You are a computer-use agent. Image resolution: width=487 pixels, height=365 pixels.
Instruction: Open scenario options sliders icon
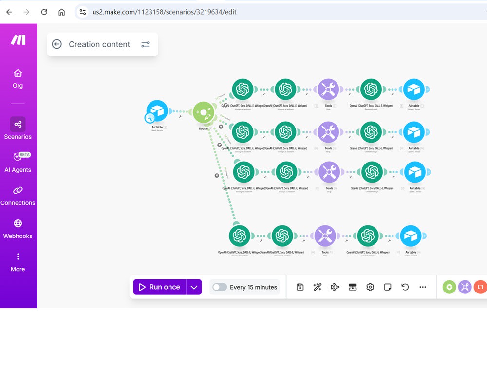click(145, 44)
